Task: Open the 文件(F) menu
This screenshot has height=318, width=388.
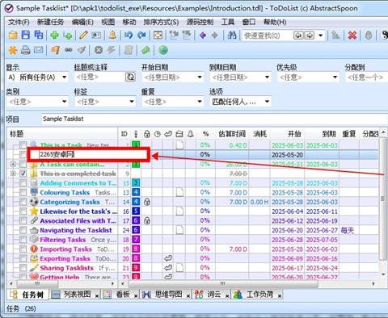Action: click(19, 22)
